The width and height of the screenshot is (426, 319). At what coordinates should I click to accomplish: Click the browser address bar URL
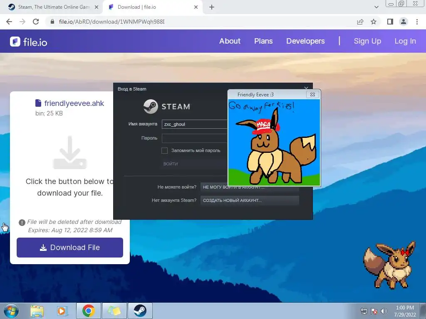[x=111, y=22]
